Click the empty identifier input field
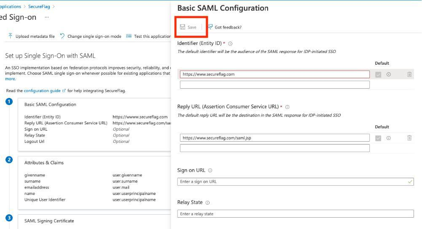The height and width of the screenshot is (229, 422). tap(275, 85)
